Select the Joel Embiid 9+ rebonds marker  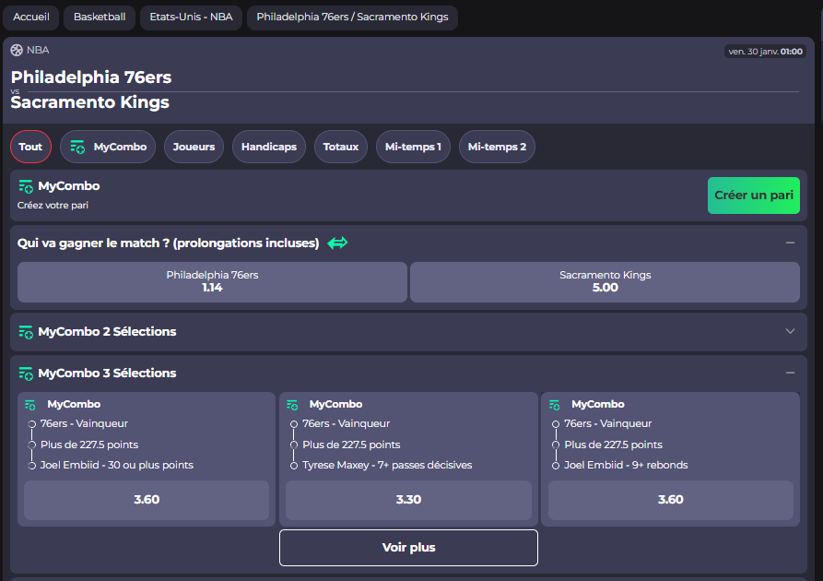point(557,465)
